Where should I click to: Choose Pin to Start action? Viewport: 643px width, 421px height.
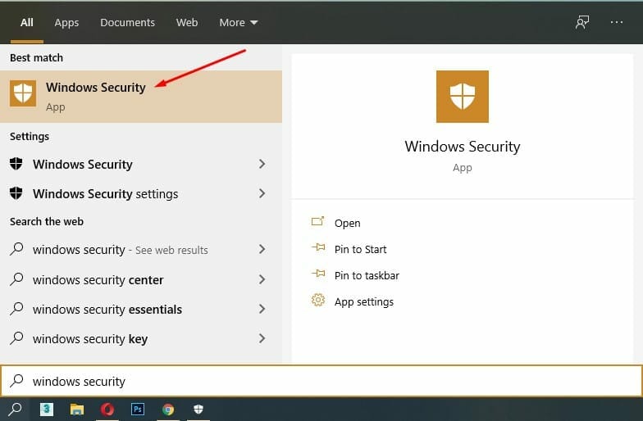(x=361, y=249)
